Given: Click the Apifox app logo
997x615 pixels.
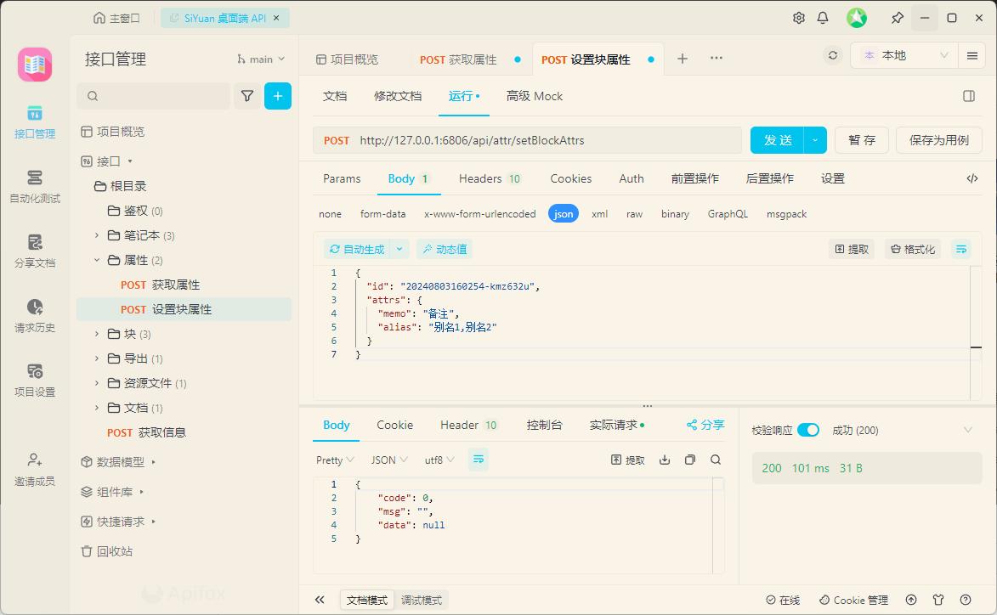Looking at the screenshot, I should pos(34,65).
